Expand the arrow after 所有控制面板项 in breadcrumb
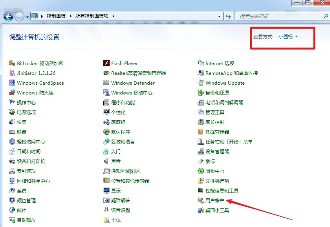This screenshot has height=227, width=330. click(113, 16)
